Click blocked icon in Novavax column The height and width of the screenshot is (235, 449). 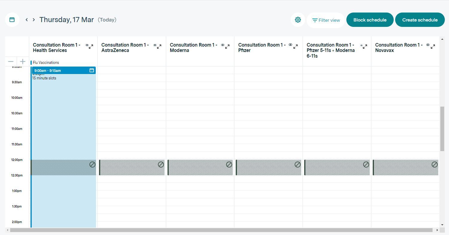coord(434,165)
